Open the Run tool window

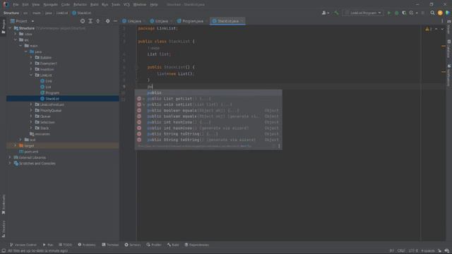coord(48,245)
